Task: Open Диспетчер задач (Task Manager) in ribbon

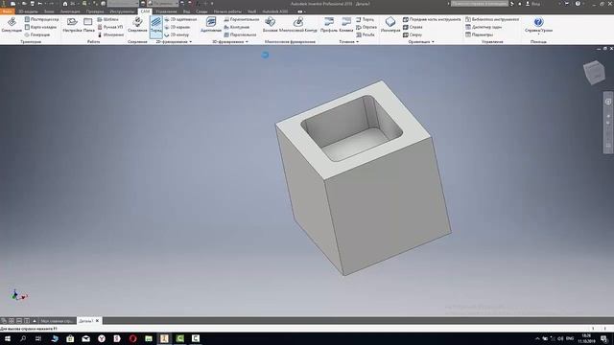Action: pos(484,27)
